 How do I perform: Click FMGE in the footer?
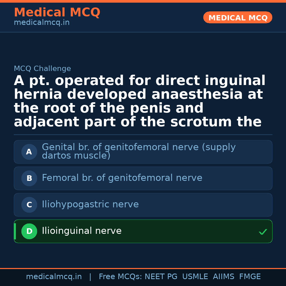pos(250,277)
